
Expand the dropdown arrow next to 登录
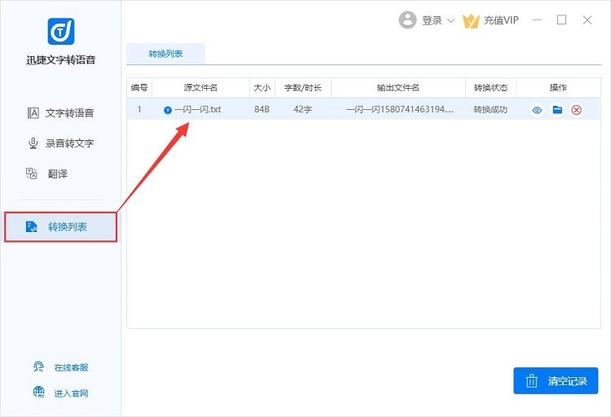(451, 20)
